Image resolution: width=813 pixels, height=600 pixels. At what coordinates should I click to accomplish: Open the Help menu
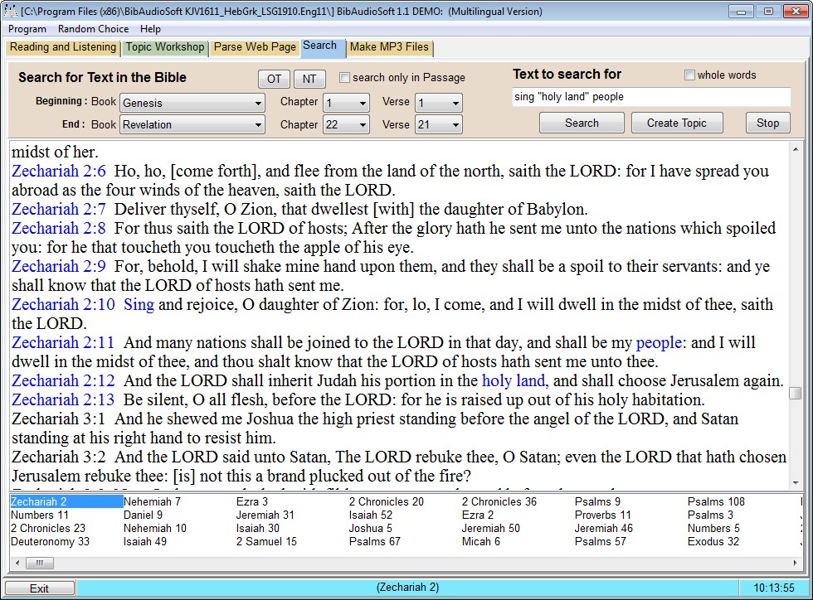150,29
